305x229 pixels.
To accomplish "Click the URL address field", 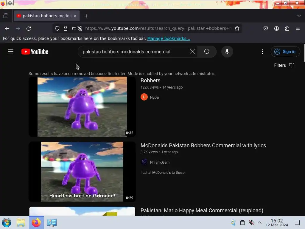I will [158, 28].
